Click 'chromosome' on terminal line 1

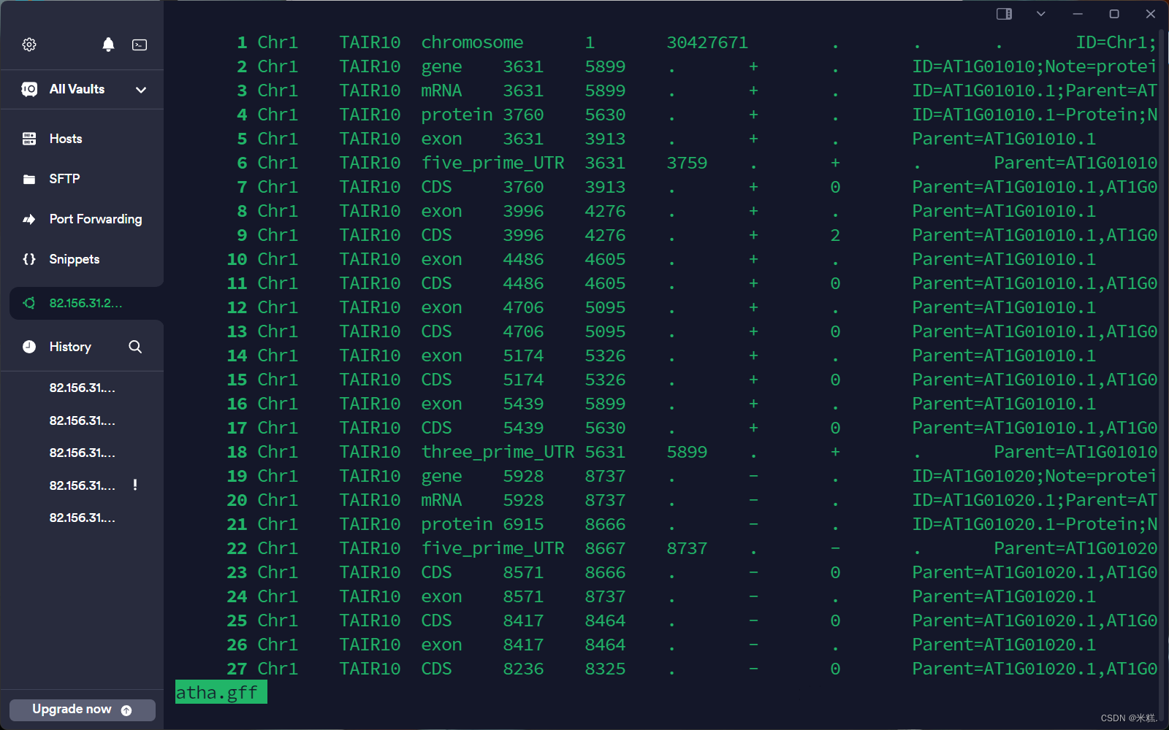472,42
